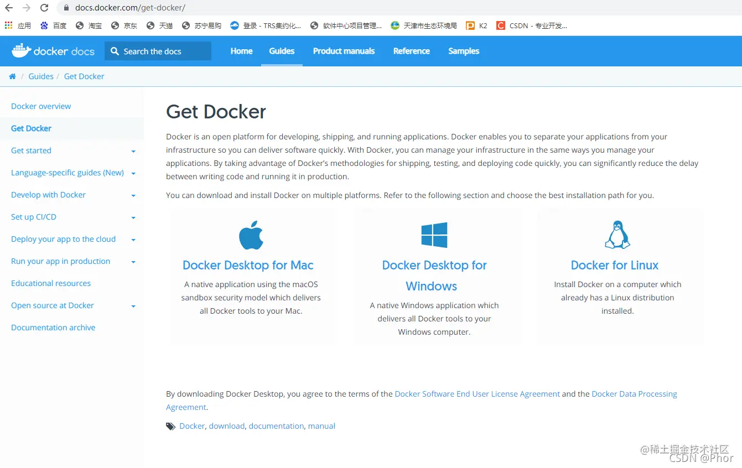Open the Docker for Linux link
The image size is (742, 468).
(615, 265)
